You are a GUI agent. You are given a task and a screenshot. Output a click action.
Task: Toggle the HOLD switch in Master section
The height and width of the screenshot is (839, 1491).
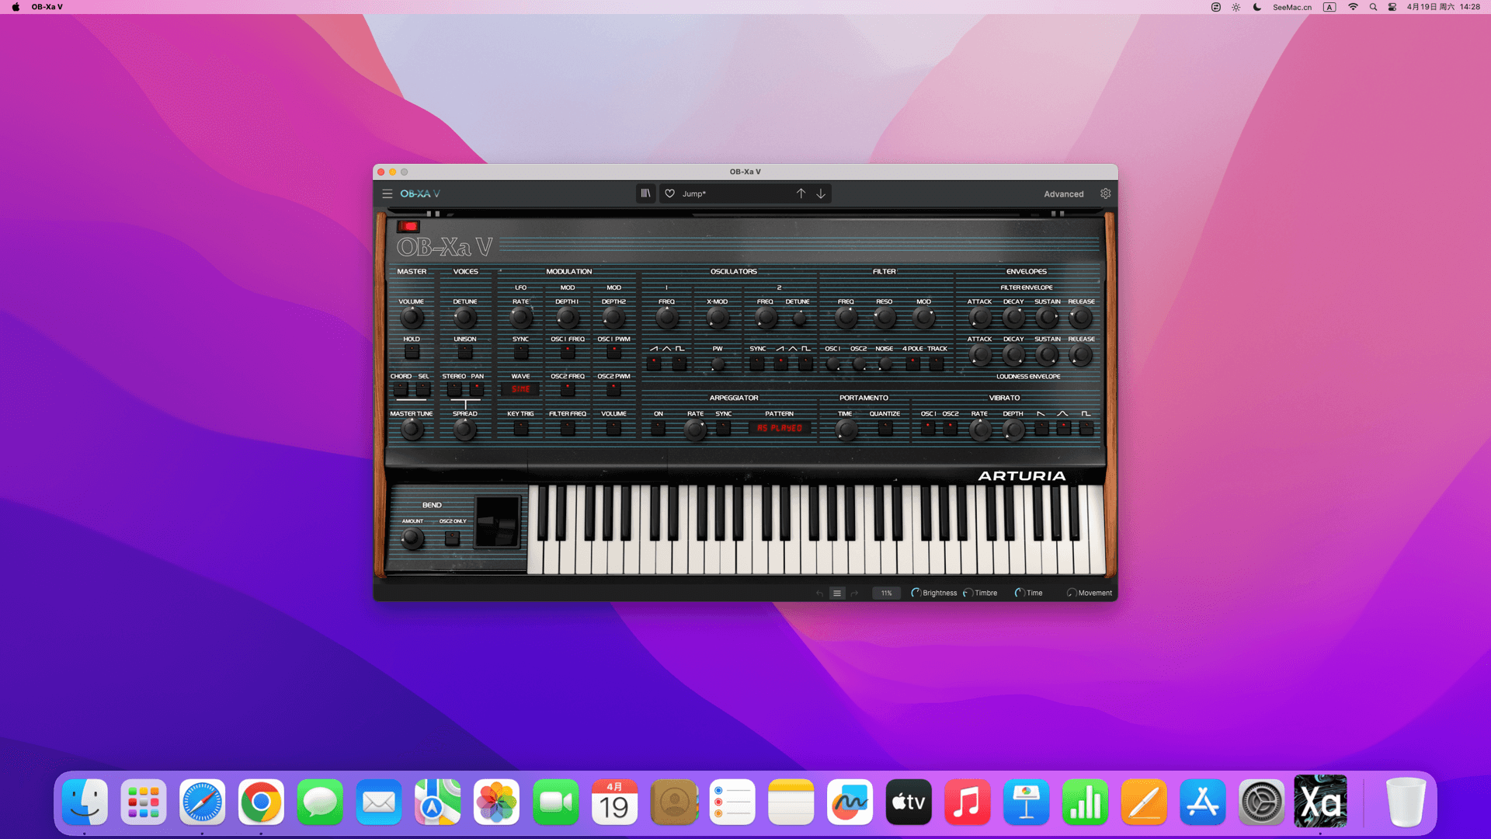tap(412, 352)
